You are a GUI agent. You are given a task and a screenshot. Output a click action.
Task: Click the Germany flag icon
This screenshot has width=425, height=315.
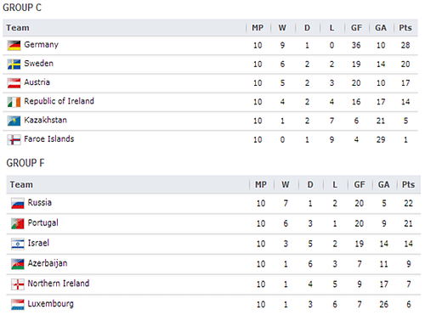[14, 45]
